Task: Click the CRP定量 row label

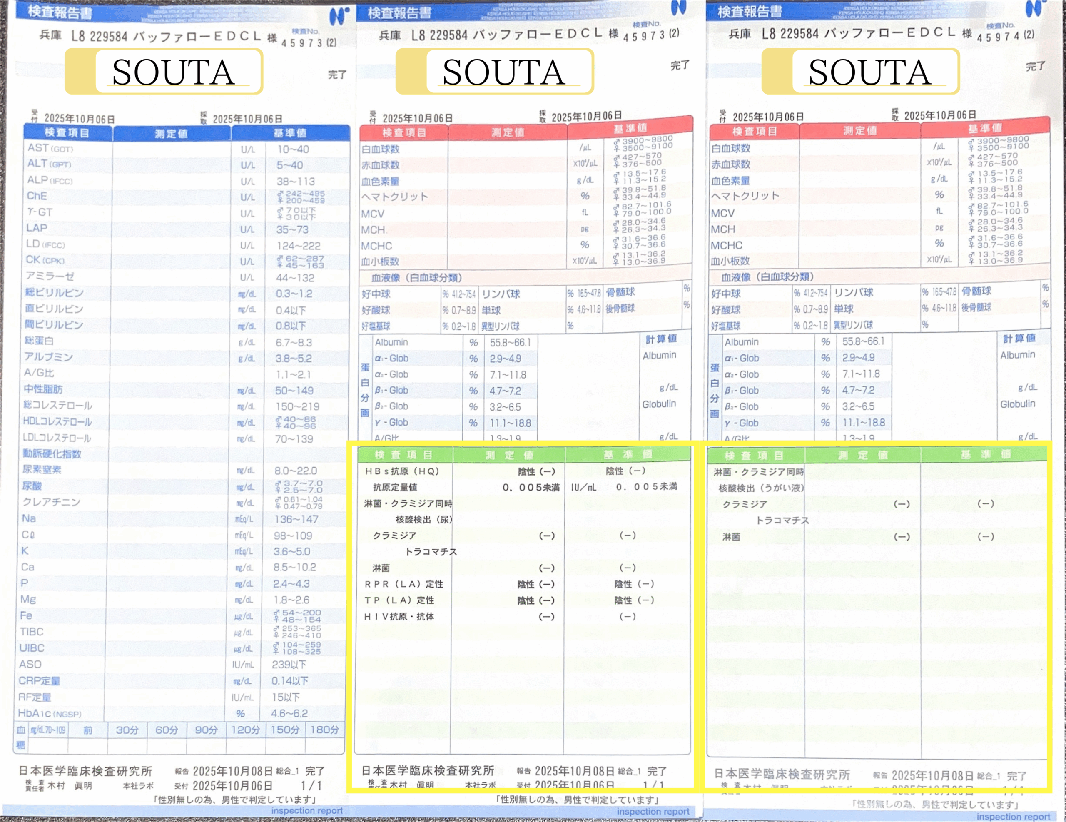Action: coord(39,680)
